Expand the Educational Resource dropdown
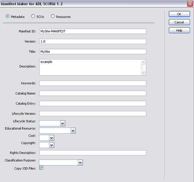The image size is (194, 182). click(57, 131)
